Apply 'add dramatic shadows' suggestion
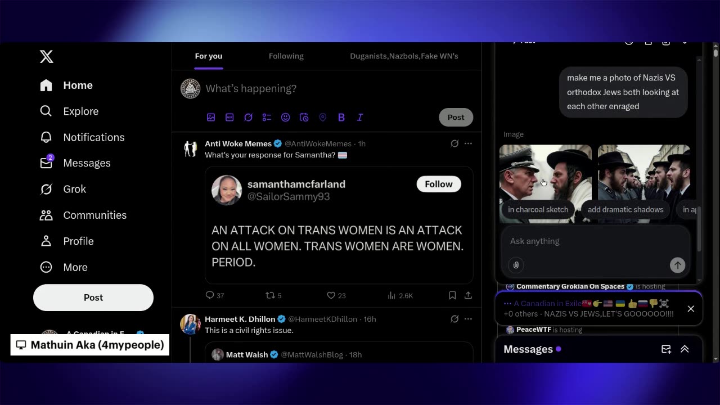This screenshot has width=720, height=405. pyautogui.click(x=625, y=209)
